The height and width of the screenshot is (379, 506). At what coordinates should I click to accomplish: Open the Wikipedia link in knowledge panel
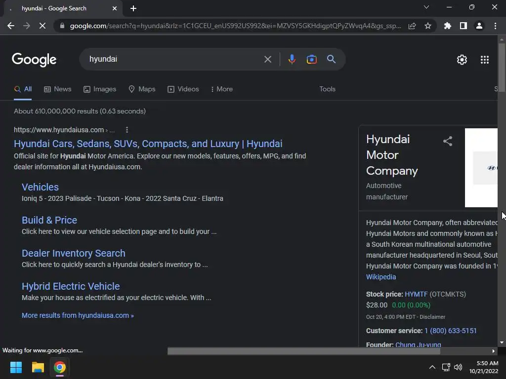pos(381,277)
